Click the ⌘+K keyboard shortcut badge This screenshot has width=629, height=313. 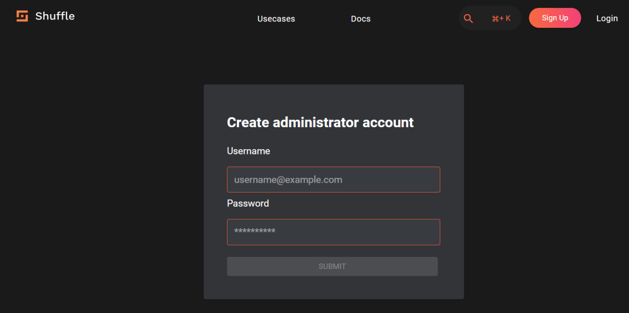tap(501, 18)
